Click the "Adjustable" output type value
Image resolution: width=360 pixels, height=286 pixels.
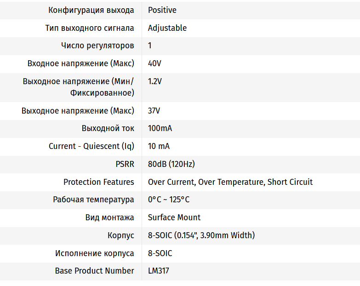point(167,28)
